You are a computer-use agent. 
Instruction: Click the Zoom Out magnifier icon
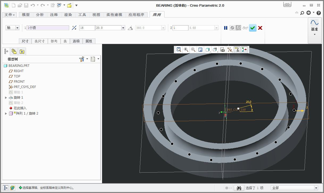[193, 50]
